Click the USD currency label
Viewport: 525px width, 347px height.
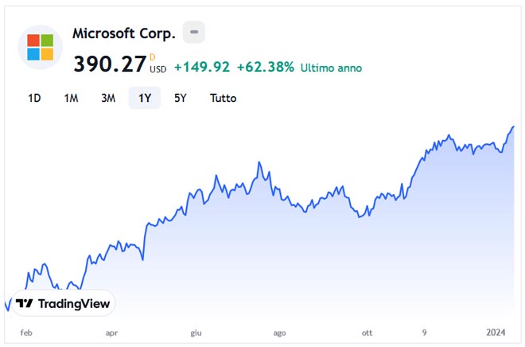click(x=157, y=69)
